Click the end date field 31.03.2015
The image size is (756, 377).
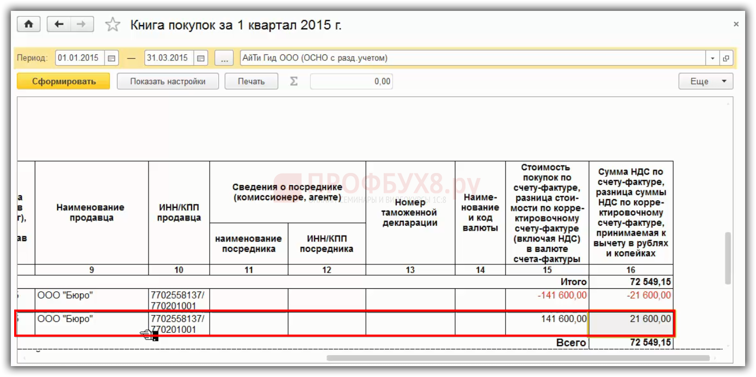[168, 58]
